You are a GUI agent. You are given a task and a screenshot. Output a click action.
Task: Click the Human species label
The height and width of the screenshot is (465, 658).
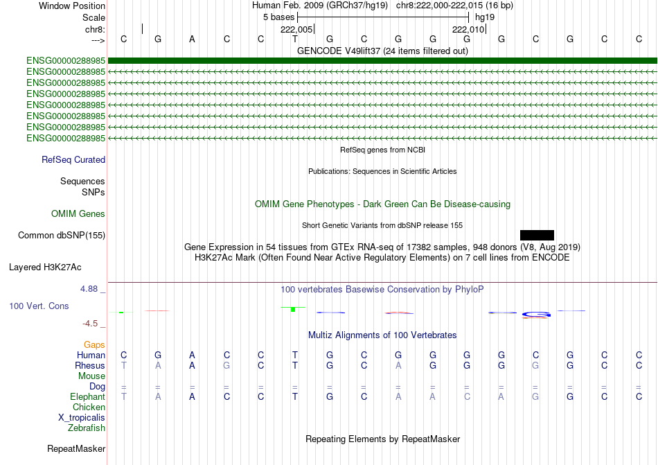91,355
